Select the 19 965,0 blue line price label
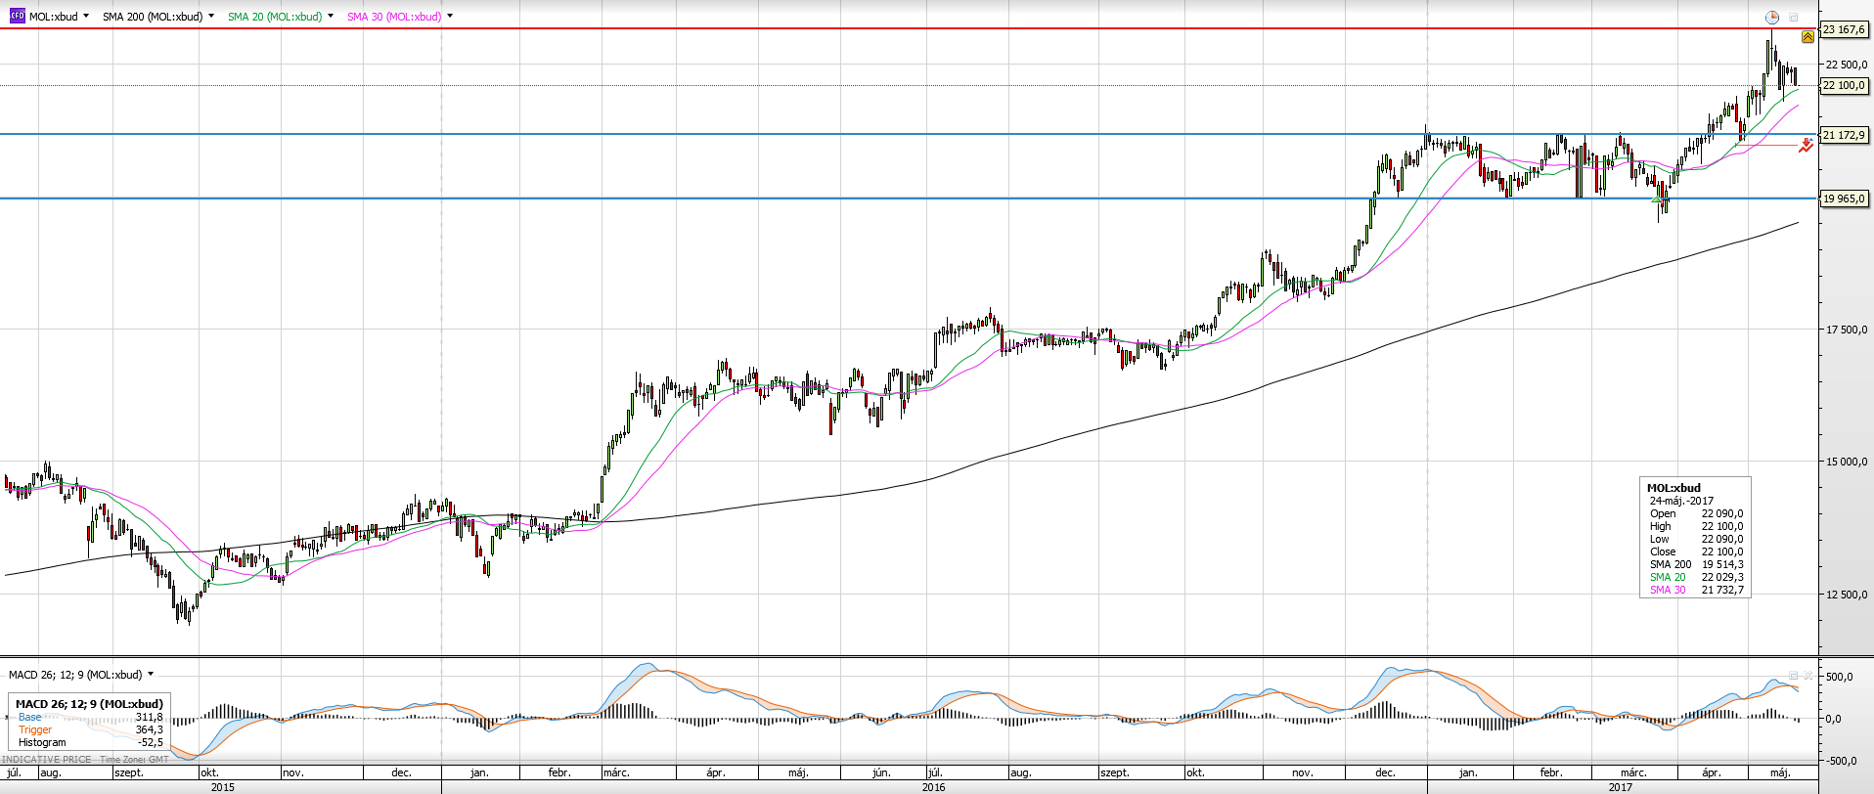 1844,198
